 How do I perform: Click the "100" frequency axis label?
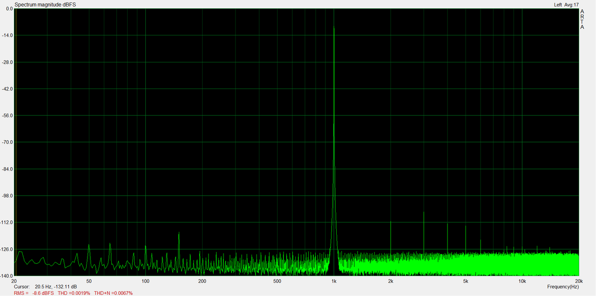(146, 281)
